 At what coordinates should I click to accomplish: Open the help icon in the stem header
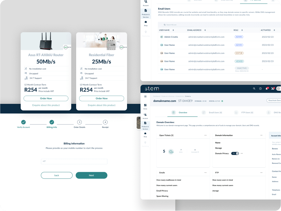tap(260, 88)
